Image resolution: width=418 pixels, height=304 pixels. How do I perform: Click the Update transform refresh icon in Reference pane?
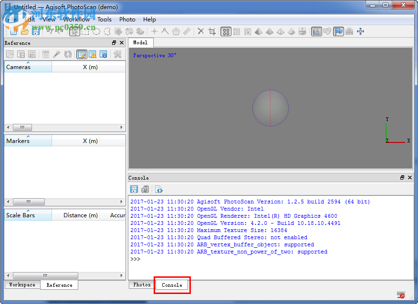pos(68,54)
